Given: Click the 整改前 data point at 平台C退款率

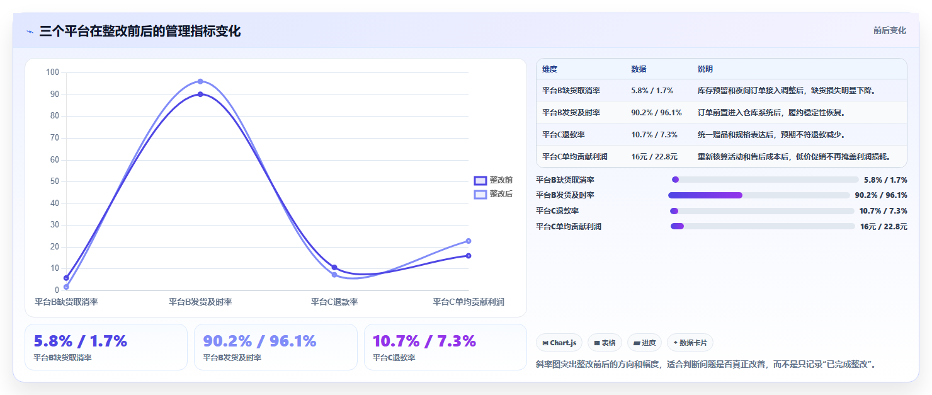Looking at the screenshot, I should (x=334, y=267).
